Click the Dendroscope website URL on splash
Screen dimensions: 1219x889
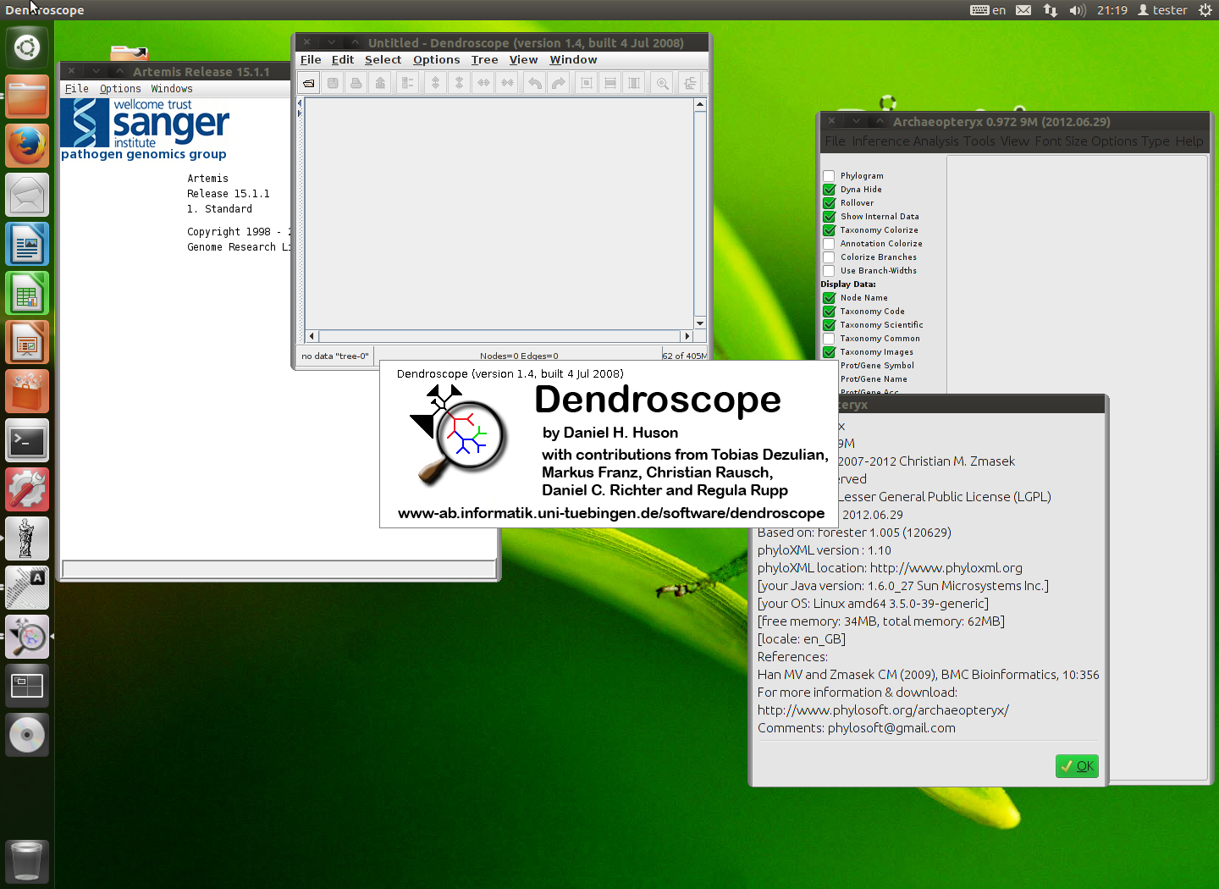tap(611, 513)
